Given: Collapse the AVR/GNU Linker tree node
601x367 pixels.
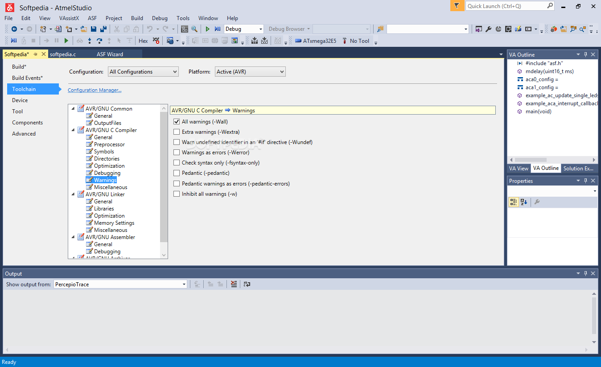Looking at the screenshot, I should 73,194.
